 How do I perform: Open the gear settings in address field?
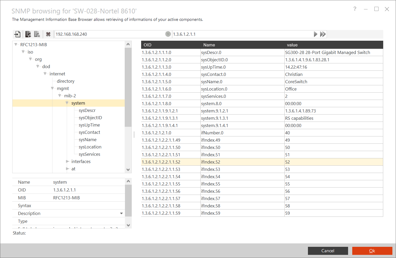[168, 34]
